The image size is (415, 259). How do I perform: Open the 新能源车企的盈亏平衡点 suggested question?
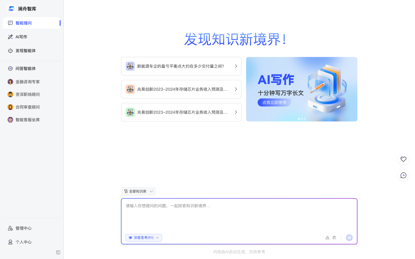181,66
